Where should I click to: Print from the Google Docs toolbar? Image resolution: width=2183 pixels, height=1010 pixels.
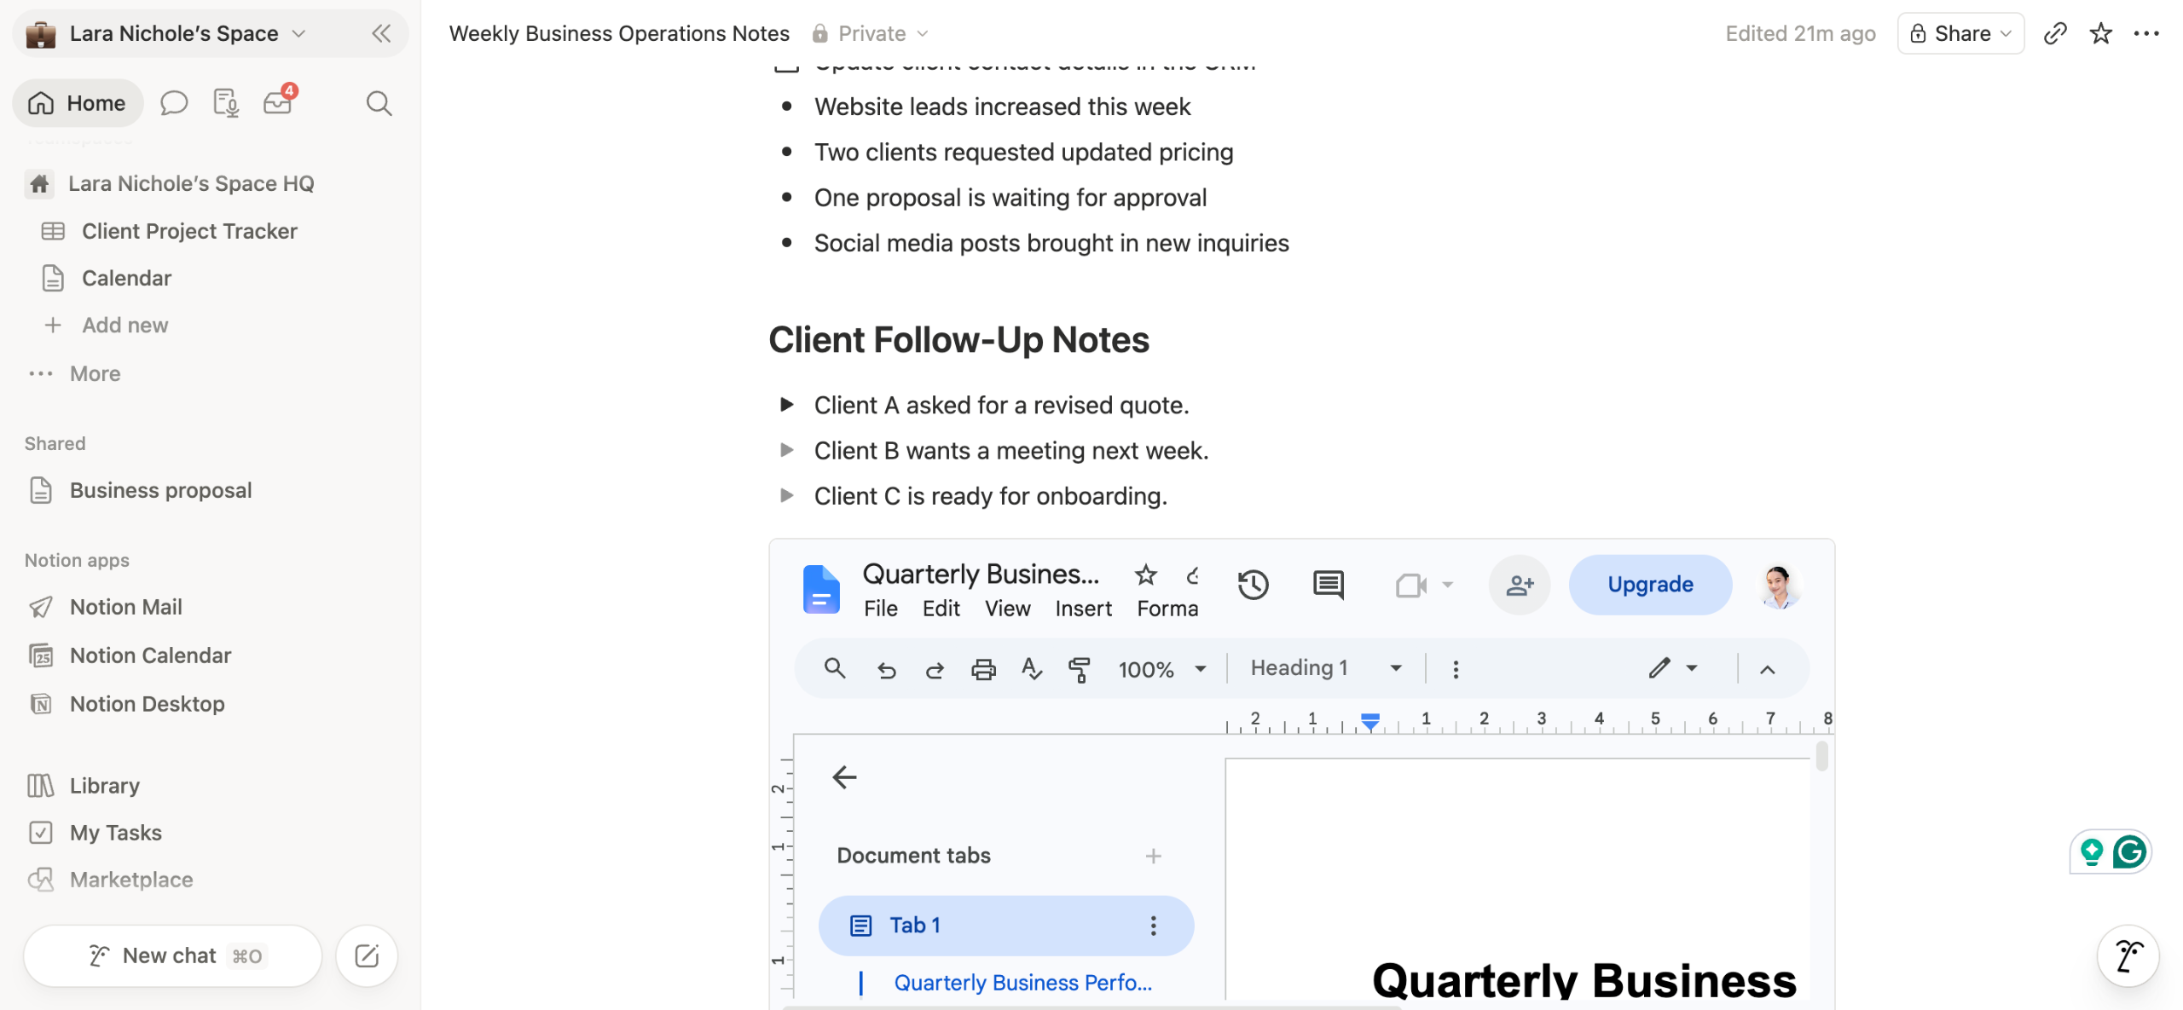(x=983, y=670)
